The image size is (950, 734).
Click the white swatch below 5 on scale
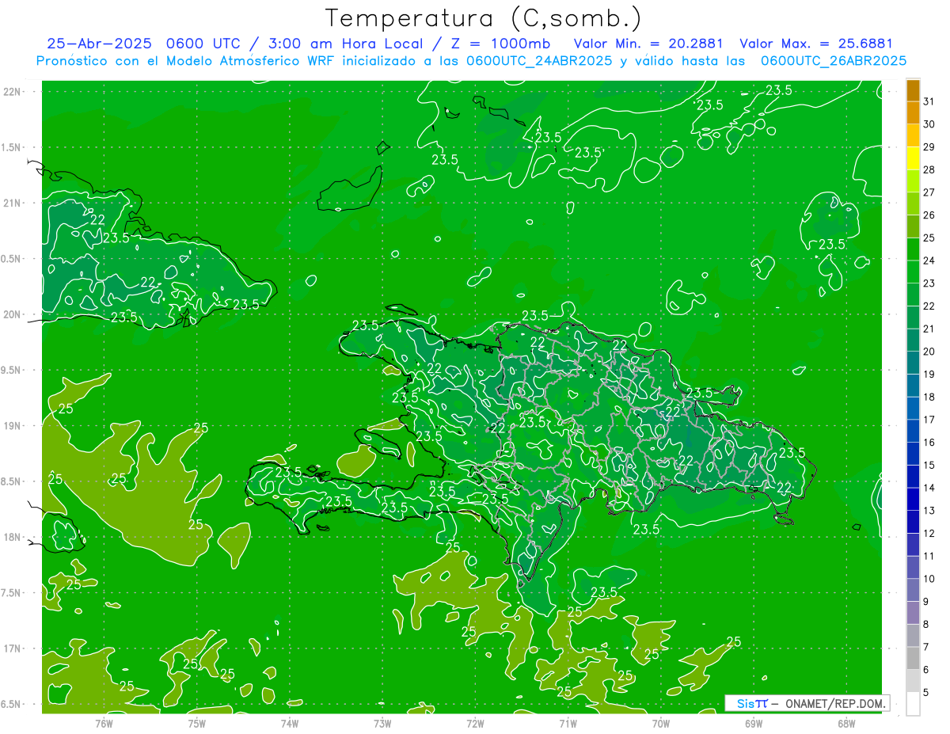click(913, 704)
